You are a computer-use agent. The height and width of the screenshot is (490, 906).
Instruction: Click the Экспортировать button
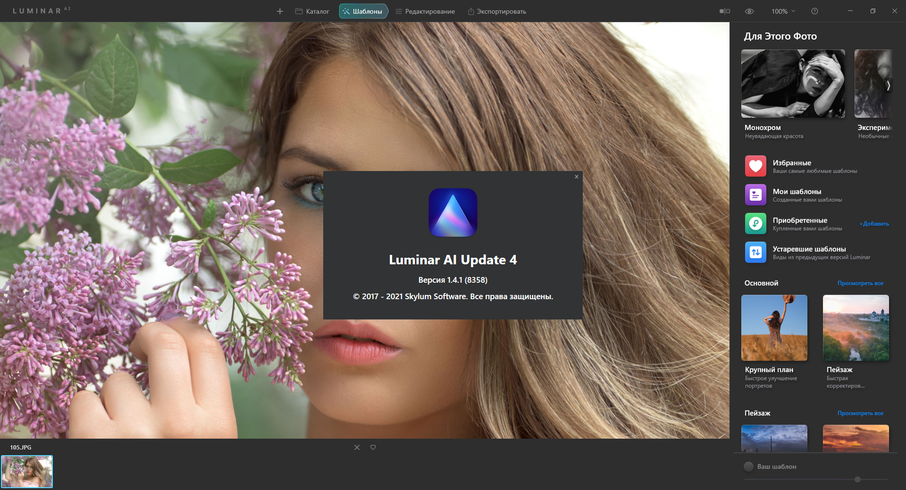(496, 11)
